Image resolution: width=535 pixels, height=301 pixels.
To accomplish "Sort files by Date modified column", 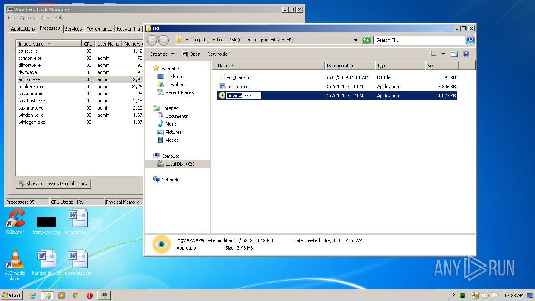I will coord(350,66).
